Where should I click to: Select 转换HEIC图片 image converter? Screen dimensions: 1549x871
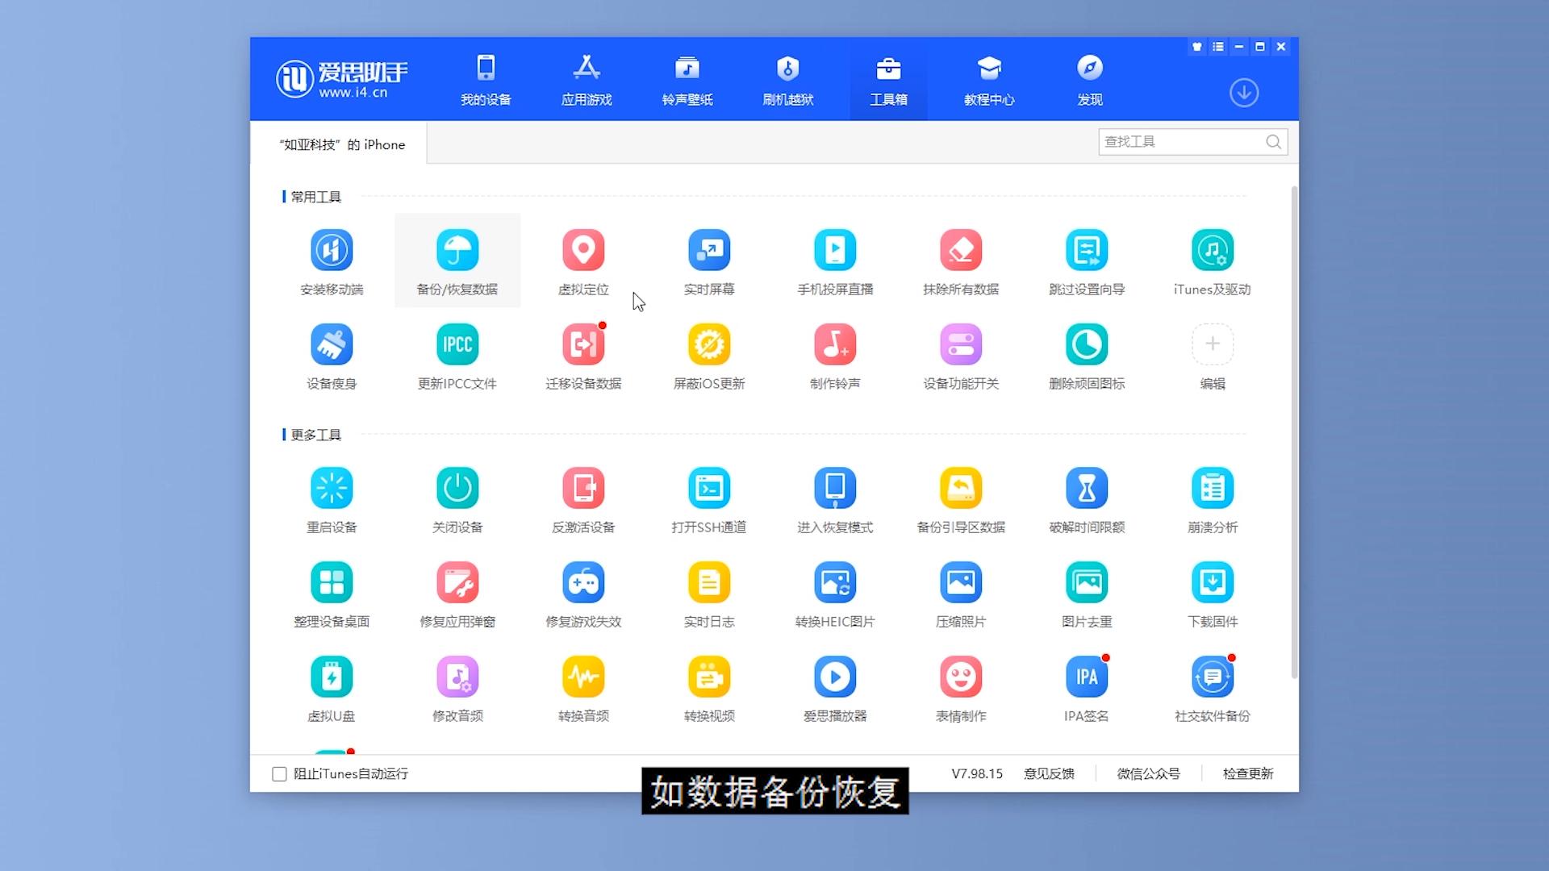[x=835, y=594]
